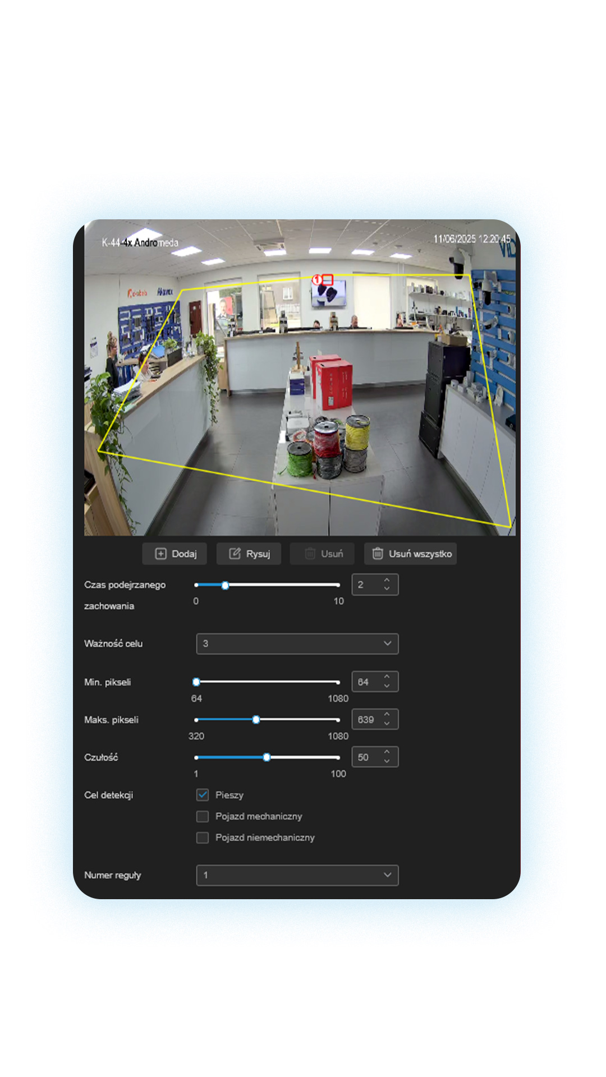Enable Pojazd mechaniczny checkbox
This screenshot has height=1077, width=606.
pyautogui.click(x=203, y=816)
